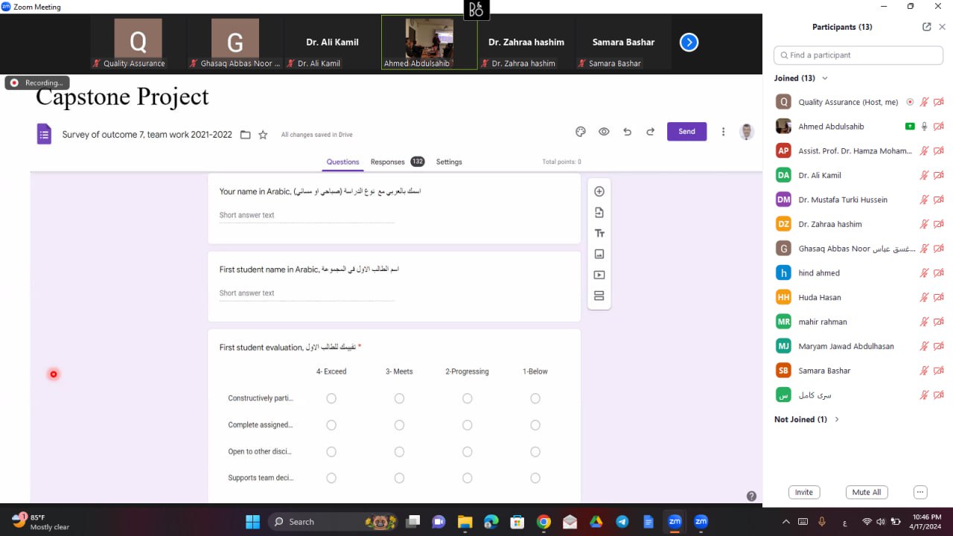Viewport: 953px width, 536px height.
Task: Click the Preview eye icon
Action: pos(604,132)
